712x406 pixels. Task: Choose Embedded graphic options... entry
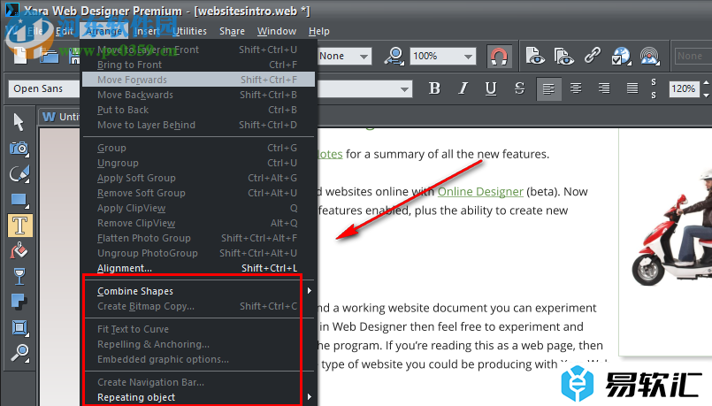[x=198, y=359]
